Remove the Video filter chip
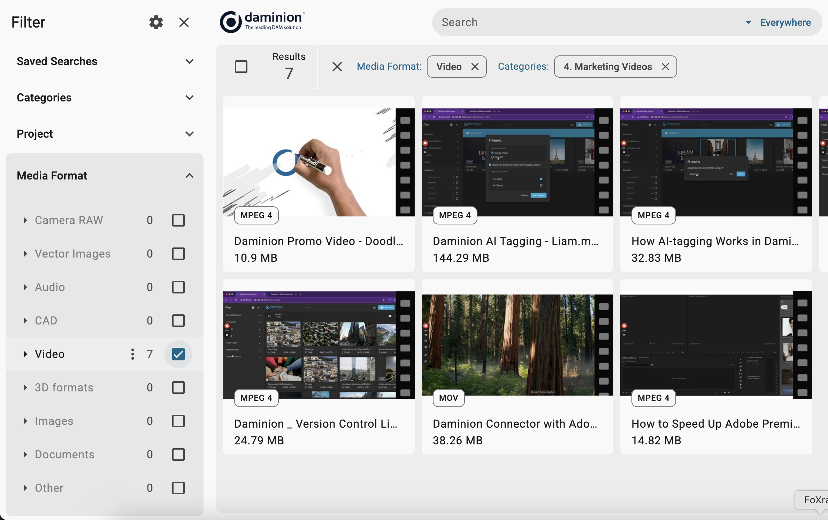Image resolution: width=828 pixels, height=520 pixels. point(475,67)
